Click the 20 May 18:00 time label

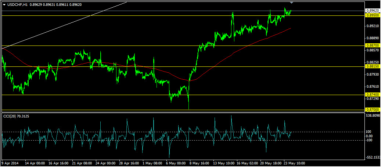(271, 163)
